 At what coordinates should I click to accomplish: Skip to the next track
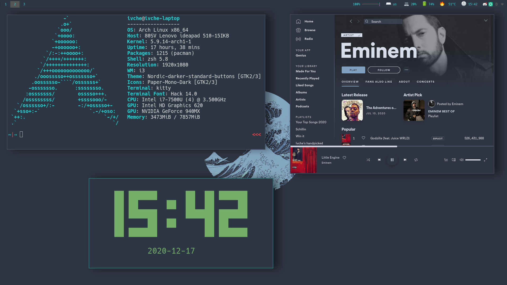[405, 160]
